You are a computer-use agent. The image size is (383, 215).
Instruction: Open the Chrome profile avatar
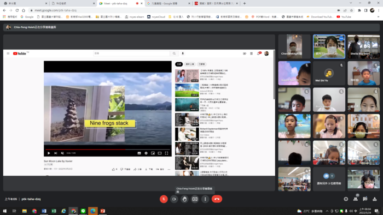tap(372, 10)
